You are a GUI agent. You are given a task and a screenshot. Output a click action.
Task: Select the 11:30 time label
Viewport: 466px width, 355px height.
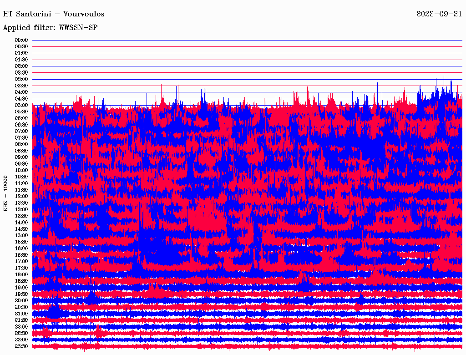pyautogui.click(x=21, y=190)
